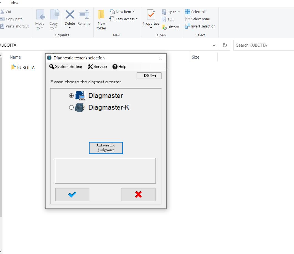Viewport: 294px width, 254px height.
Task: Sort files by the Size column
Action: (x=195, y=57)
